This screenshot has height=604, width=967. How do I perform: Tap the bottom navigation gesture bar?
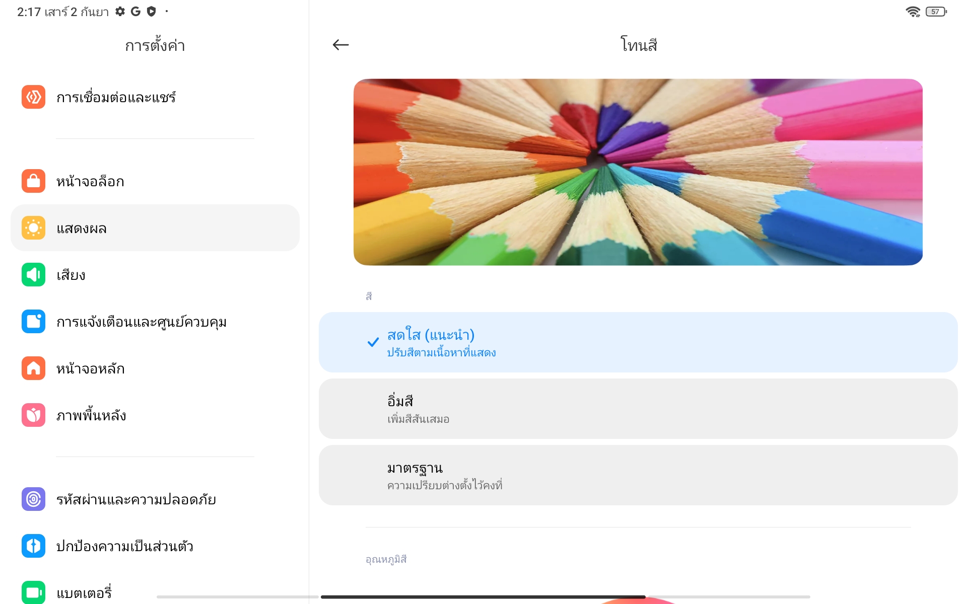483,597
